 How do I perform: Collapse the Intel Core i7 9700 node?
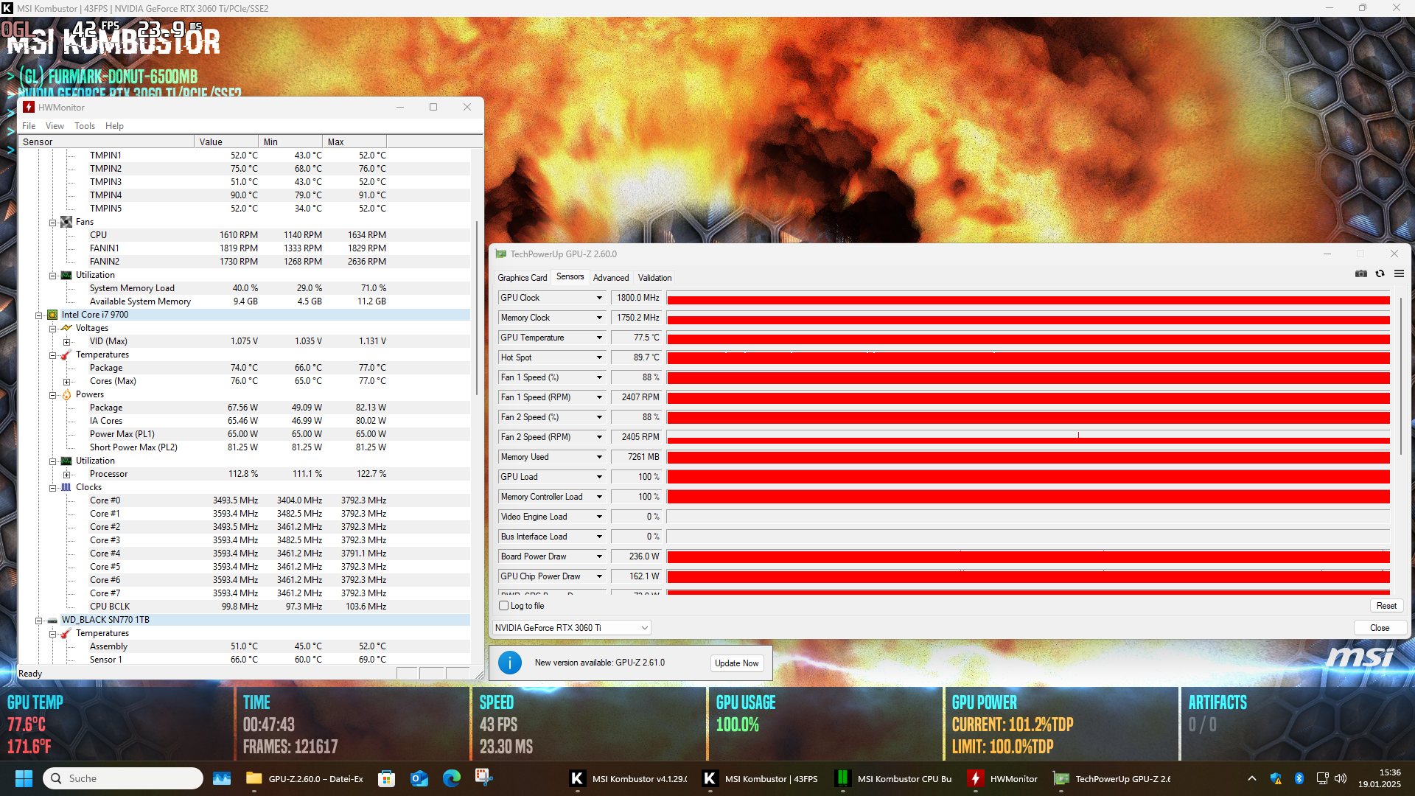coord(39,315)
